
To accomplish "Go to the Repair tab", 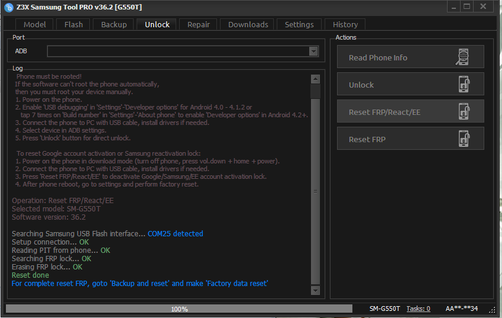I will pos(199,24).
